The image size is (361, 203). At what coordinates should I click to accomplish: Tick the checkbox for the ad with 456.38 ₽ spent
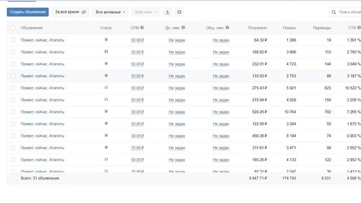coord(12,135)
